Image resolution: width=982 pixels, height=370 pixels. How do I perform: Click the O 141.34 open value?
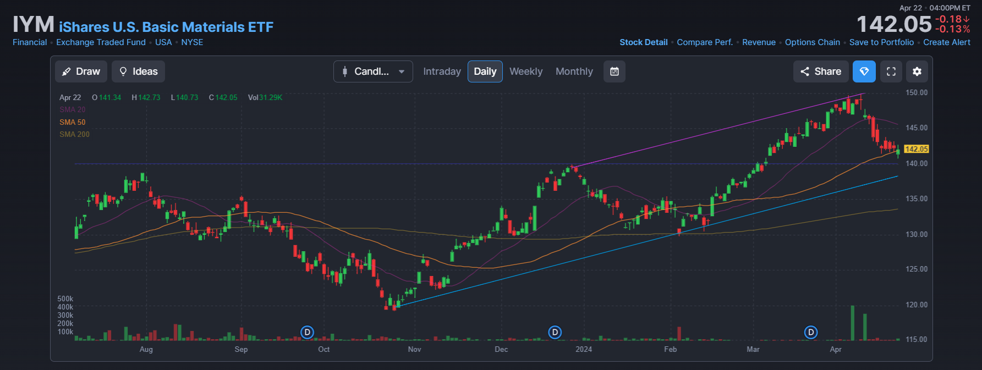click(x=106, y=97)
